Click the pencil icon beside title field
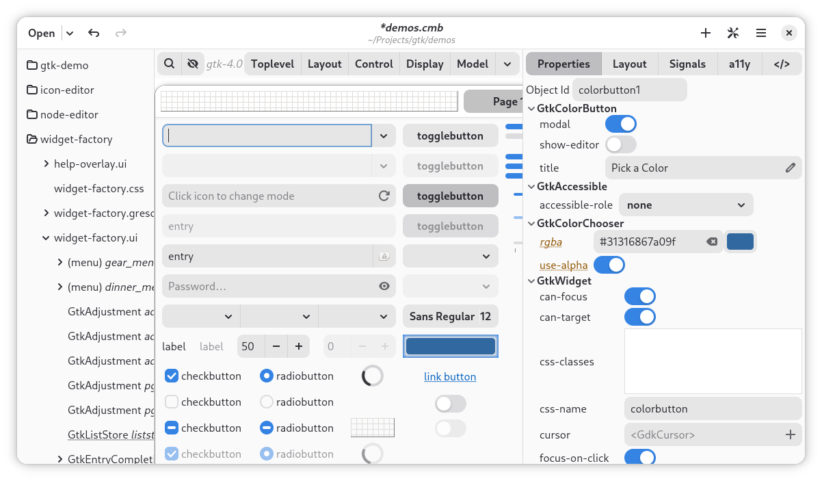The height and width of the screenshot is (481, 822). [x=790, y=168]
